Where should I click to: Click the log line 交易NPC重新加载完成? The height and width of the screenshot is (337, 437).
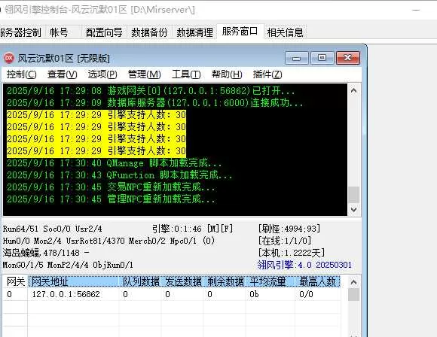[111, 187]
